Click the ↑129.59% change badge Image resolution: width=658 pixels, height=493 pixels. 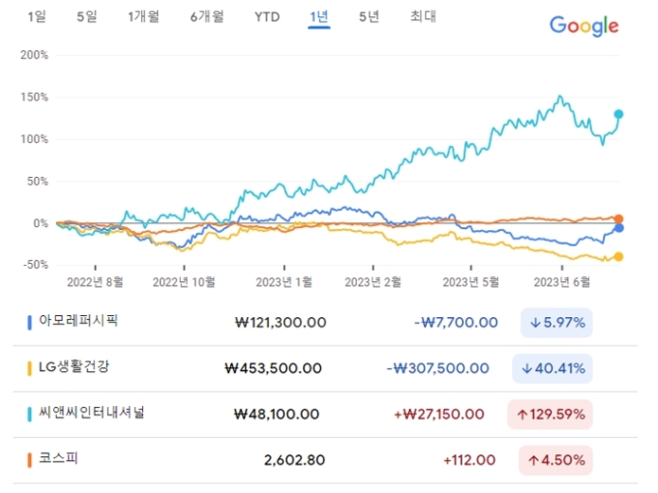click(x=551, y=414)
